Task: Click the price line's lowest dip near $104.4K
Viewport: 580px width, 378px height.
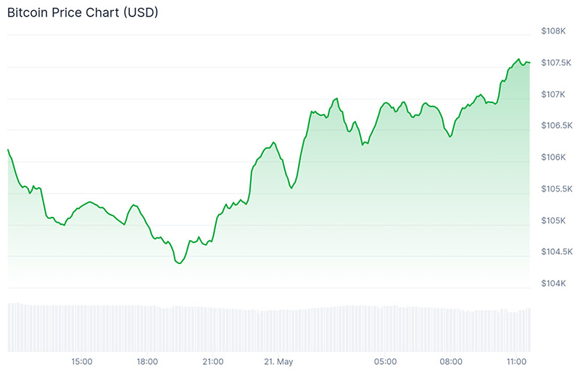Action: 179,263
